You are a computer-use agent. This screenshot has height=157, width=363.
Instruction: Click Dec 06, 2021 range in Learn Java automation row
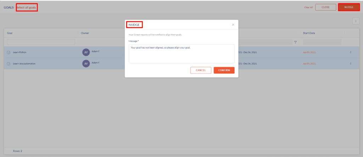tap(247, 64)
